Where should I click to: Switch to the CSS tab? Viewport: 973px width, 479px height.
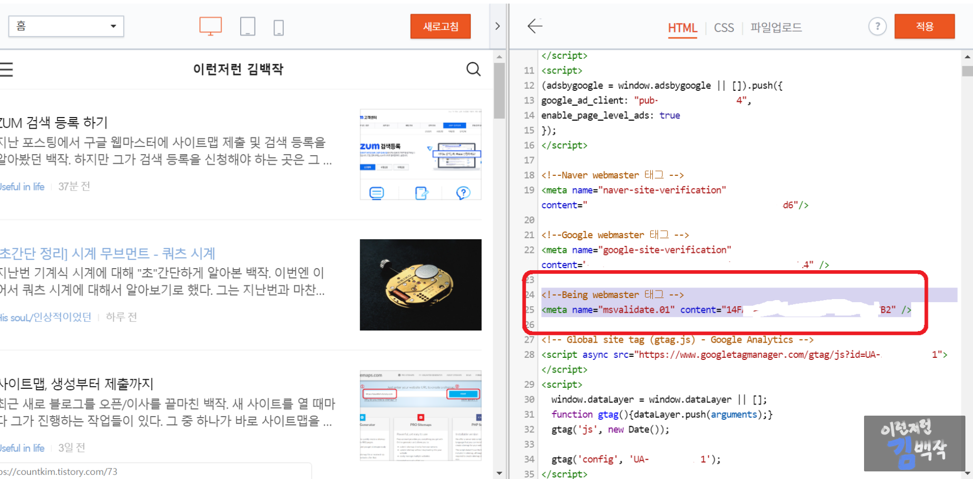coord(724,28)
